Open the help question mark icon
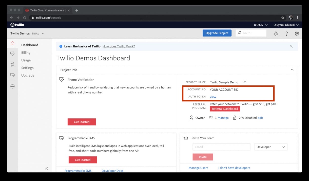This screenshot has height=181, width=309. [x=286, y=33]
